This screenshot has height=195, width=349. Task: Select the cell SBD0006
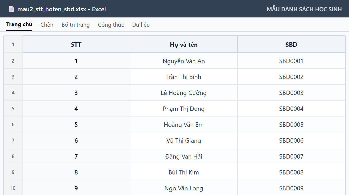point(291,140)
